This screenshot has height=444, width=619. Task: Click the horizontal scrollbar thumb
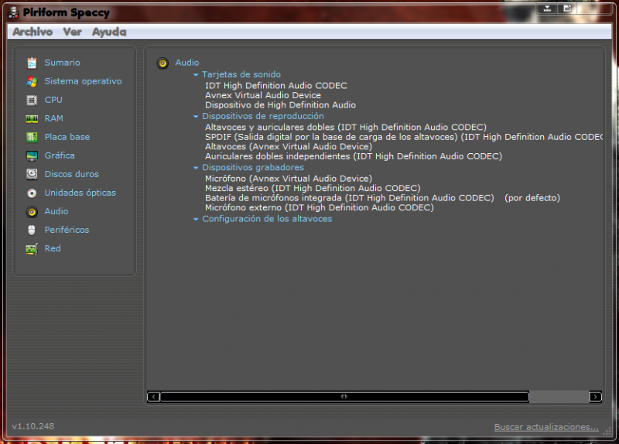click(344, 397)
